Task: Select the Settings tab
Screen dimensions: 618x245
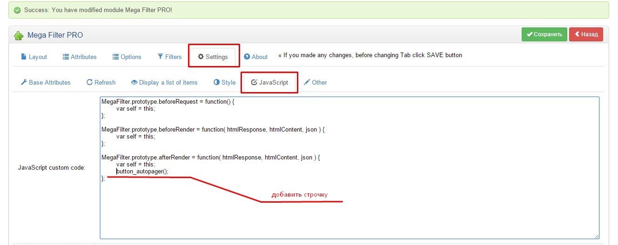Action: point(213,57)
